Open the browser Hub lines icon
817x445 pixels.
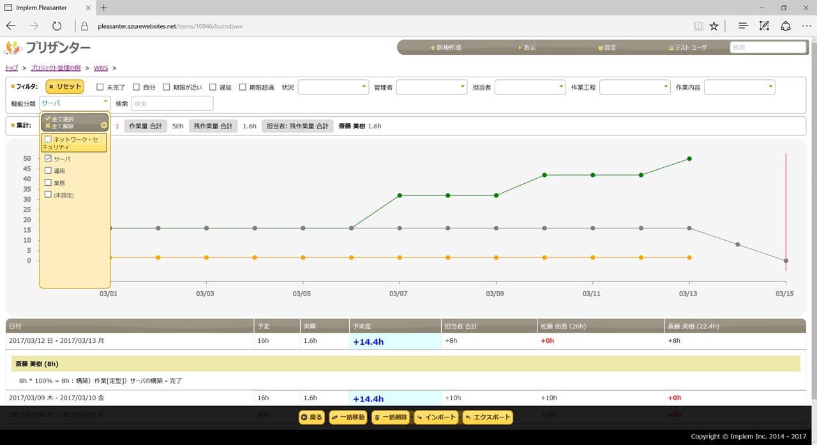[x=743, y=26]
